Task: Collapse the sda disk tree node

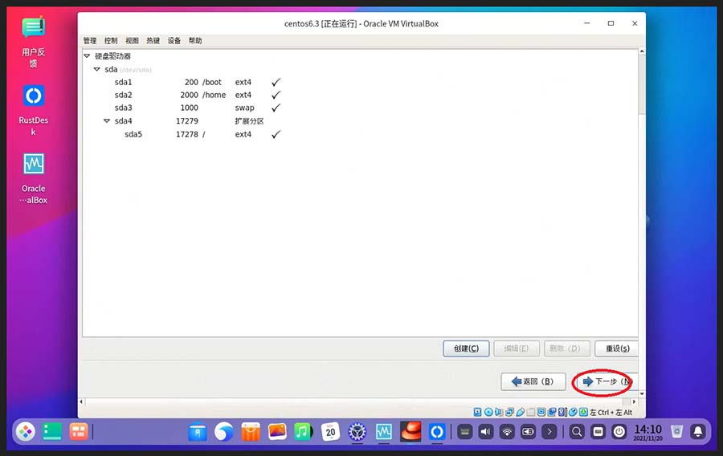Action: pos(97,69)
